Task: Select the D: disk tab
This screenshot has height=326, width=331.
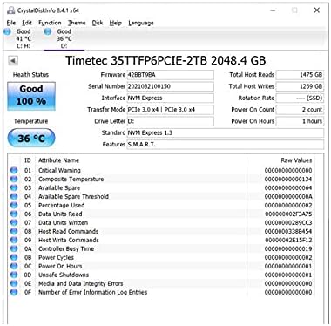Action: coord(64,38)
